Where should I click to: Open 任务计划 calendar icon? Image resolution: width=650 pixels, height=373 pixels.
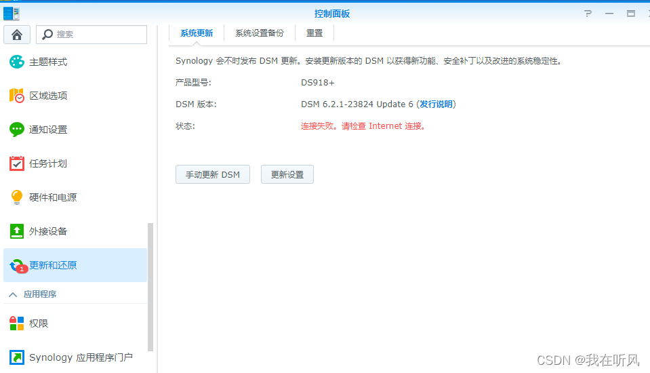coord(16,163)
